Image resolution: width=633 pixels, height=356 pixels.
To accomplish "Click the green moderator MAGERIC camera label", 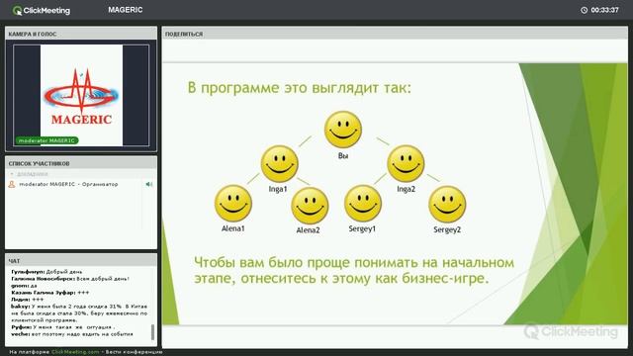I will pyautogui.click(x=46, y=140).
